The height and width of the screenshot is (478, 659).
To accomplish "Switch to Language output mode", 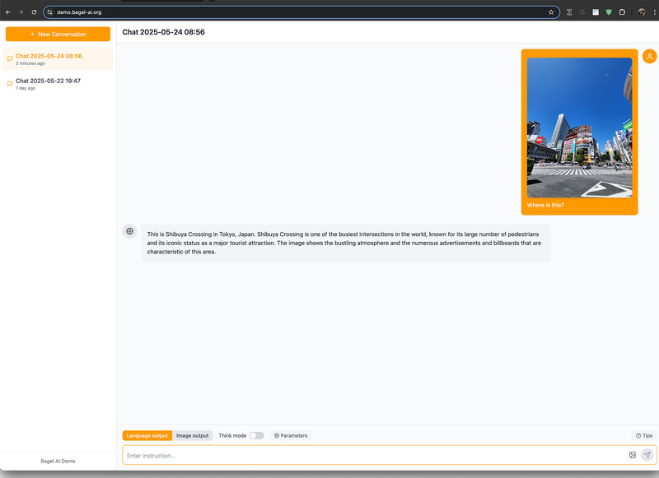I will 147,435.
